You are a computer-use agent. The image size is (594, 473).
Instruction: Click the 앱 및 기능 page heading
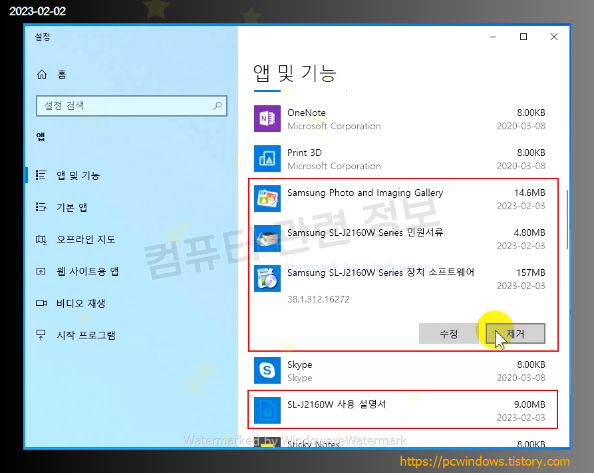(x=295, y=73)
